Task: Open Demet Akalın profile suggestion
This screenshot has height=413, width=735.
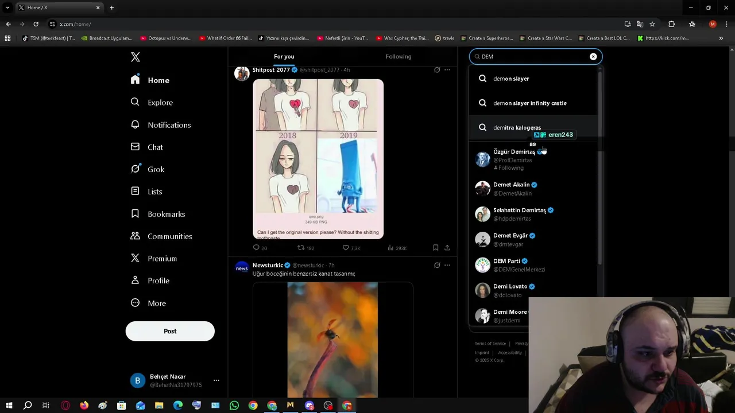Action: 533,189
